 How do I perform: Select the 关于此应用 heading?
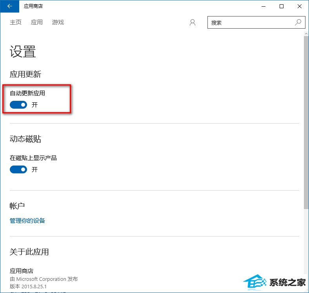29,252
